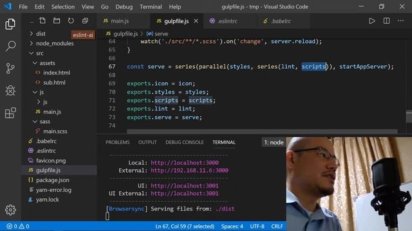
Task: Click the New Folder icon in explorer
Action: click(x=57, y=21)
